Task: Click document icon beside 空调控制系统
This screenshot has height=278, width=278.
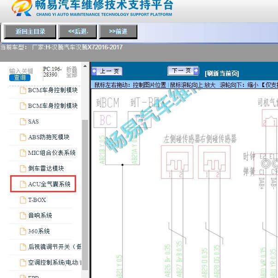Action: coord(23,263)
